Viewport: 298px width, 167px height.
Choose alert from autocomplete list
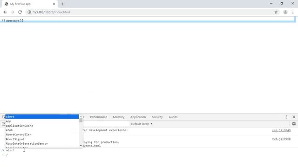pyautogui.click(x=42, y=116)
